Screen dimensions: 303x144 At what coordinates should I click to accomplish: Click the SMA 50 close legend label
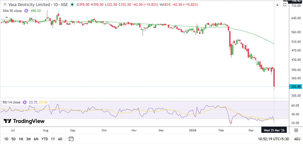coord(12,11)
